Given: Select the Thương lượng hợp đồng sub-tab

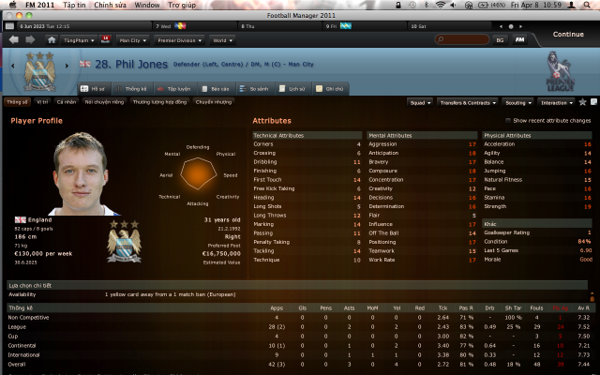Looking at the screenshot, I should (159, 102).
